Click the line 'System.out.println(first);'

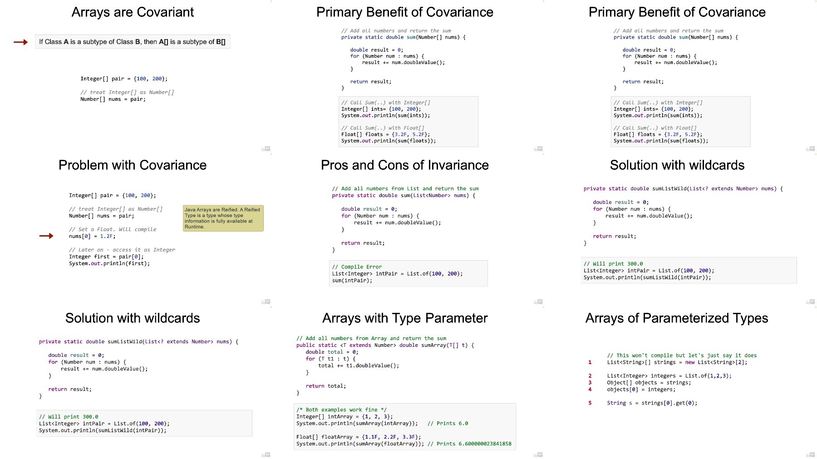coord(109,263)
